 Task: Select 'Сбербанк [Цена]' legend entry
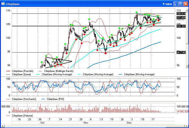[18, 74]
